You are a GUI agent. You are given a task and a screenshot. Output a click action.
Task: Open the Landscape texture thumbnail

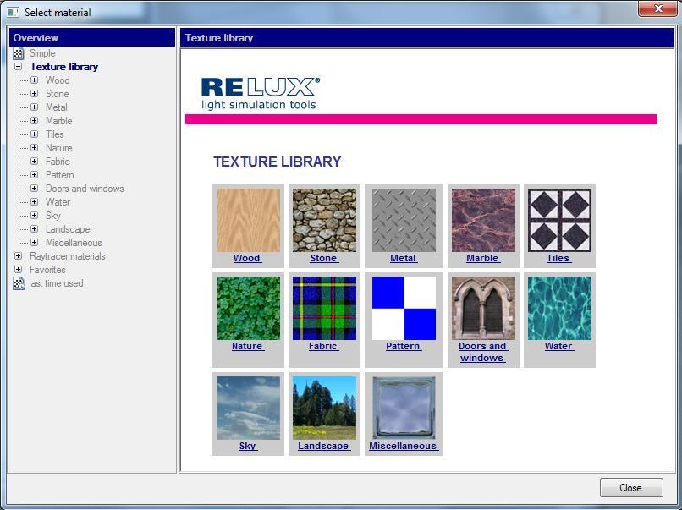pyautogui.click(x=324, y=408)
